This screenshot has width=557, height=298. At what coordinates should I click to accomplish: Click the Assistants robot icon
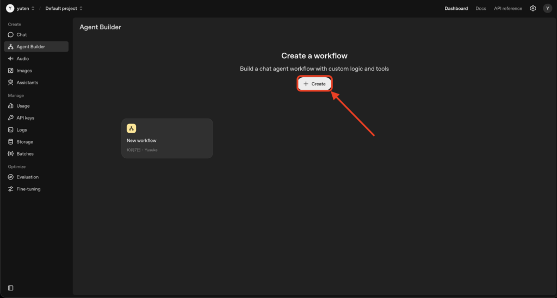[11, 83]
